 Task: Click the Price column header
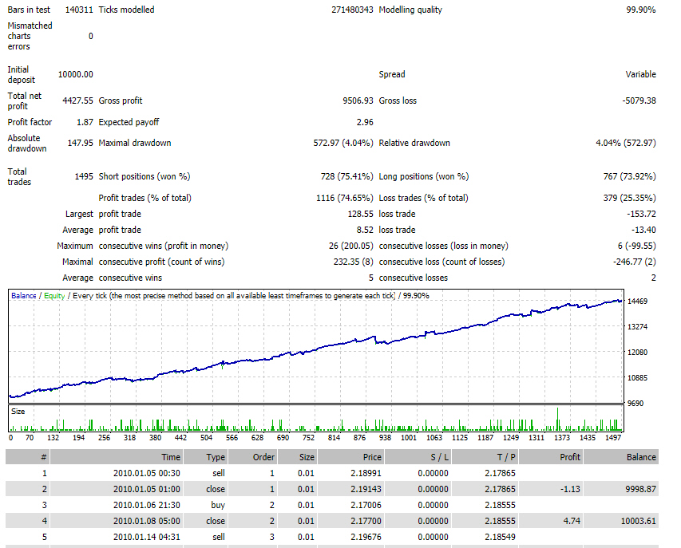(x=351, y=457)
